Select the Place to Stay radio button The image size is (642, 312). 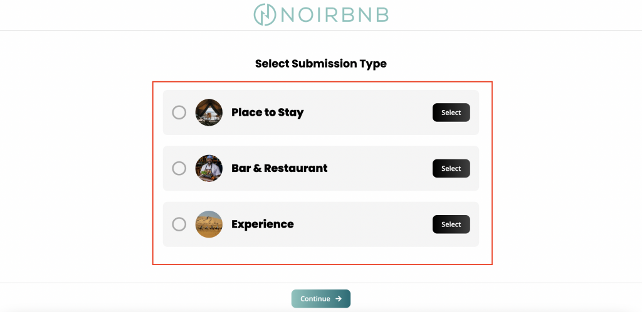(179, 113)
